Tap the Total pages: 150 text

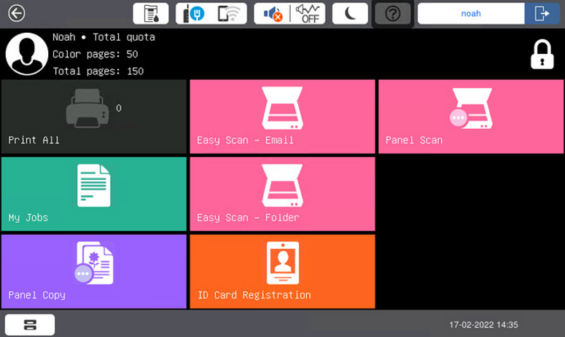coord(98,71)
